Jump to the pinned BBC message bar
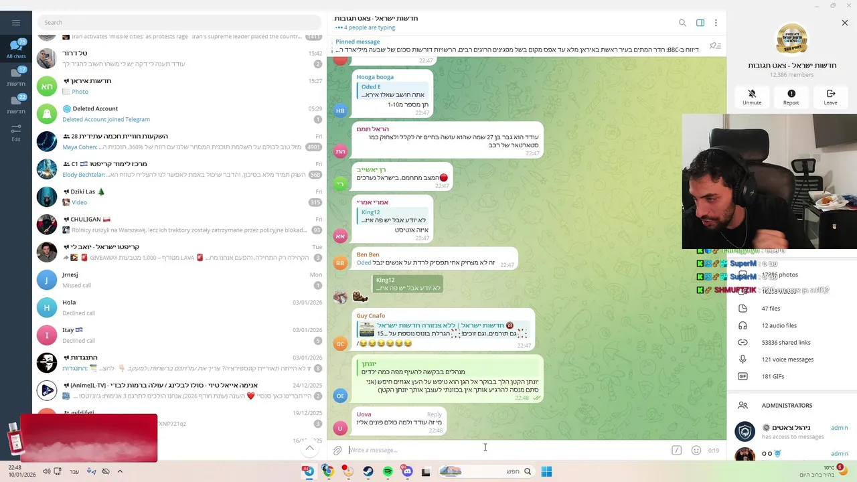 coord(517,46)
